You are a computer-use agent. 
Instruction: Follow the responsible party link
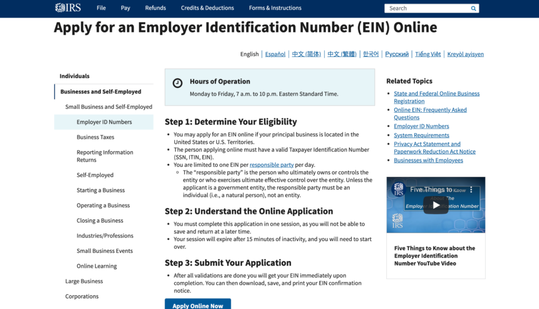tap(272, 165)
